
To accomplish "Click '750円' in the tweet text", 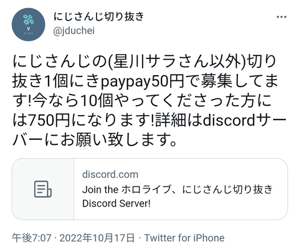I will [x=49, y=120].
